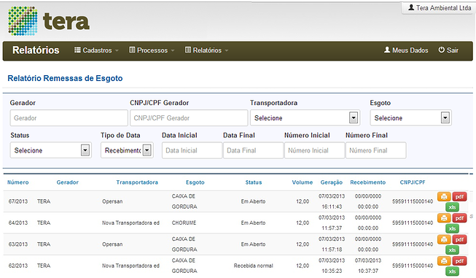Image resolution: width=476 pixels, height=278 pixels.
Task: Focus the Gerador input field
Action: point(69,118)
